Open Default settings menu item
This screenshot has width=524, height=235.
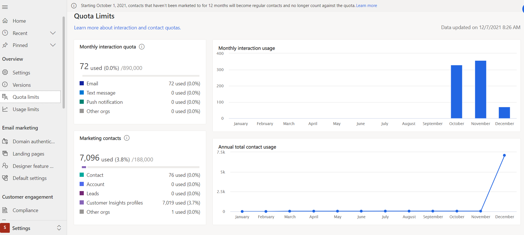point(30,178)
